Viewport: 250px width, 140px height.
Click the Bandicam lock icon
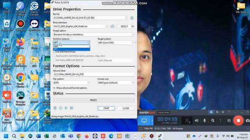(211, 112)
